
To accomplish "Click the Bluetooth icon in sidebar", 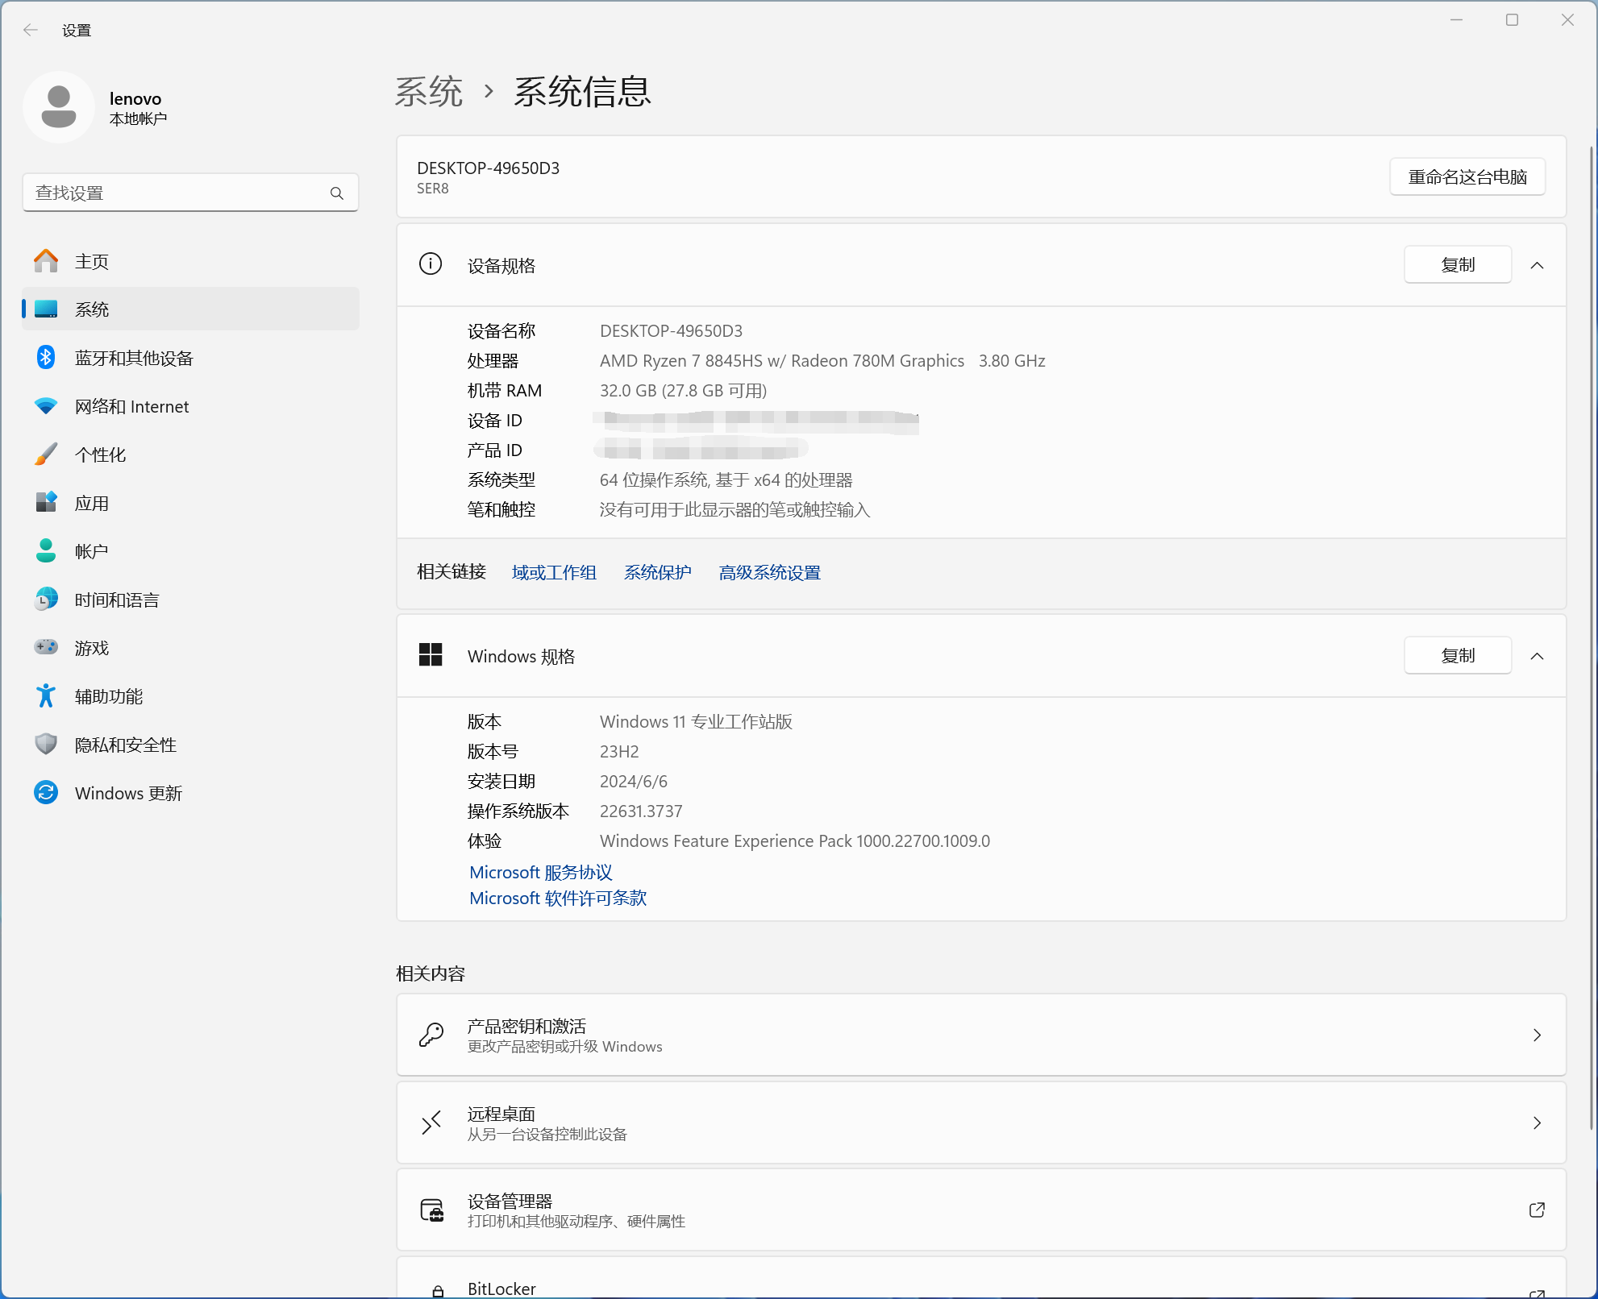I will pos(46,358).
